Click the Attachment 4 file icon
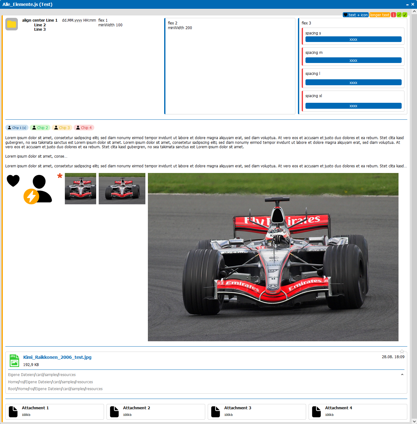The width and height of the screenshot is (417, 424). click(316, 411)
